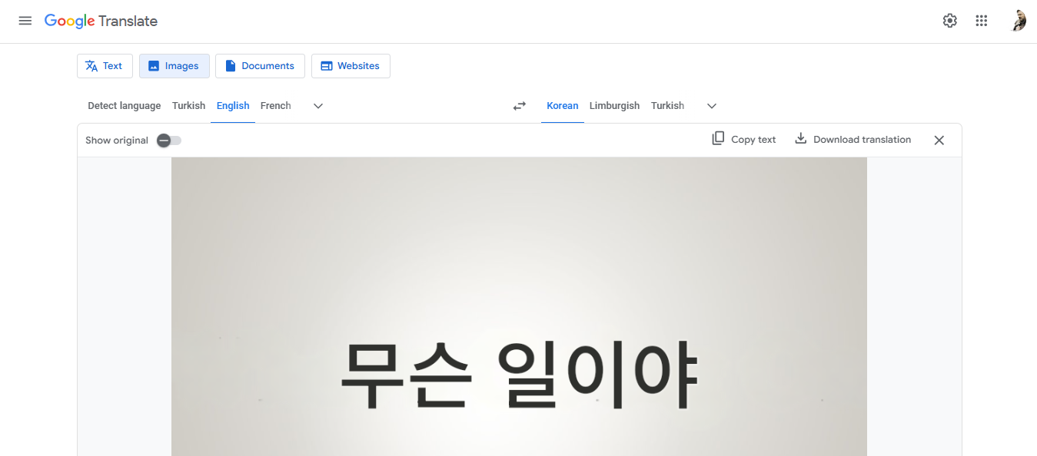The width and height of the screenshot is (1037, 456).
Task: Open the Documents translation mode
Action: click(260, 66)
